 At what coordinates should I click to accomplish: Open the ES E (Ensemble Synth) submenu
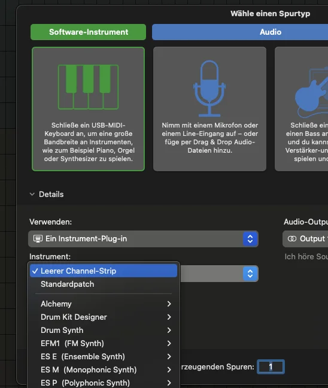tap(104, 356)
